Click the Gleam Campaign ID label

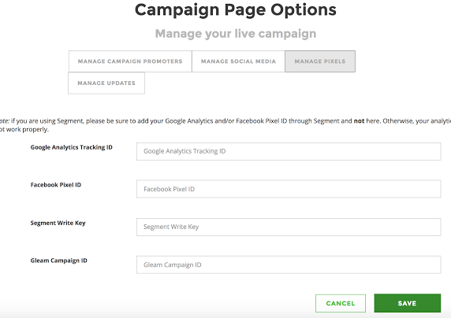coord(58,261)
